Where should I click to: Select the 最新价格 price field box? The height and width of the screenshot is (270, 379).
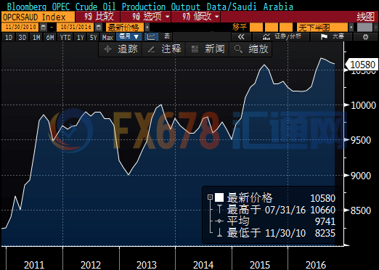pos(124,28)
